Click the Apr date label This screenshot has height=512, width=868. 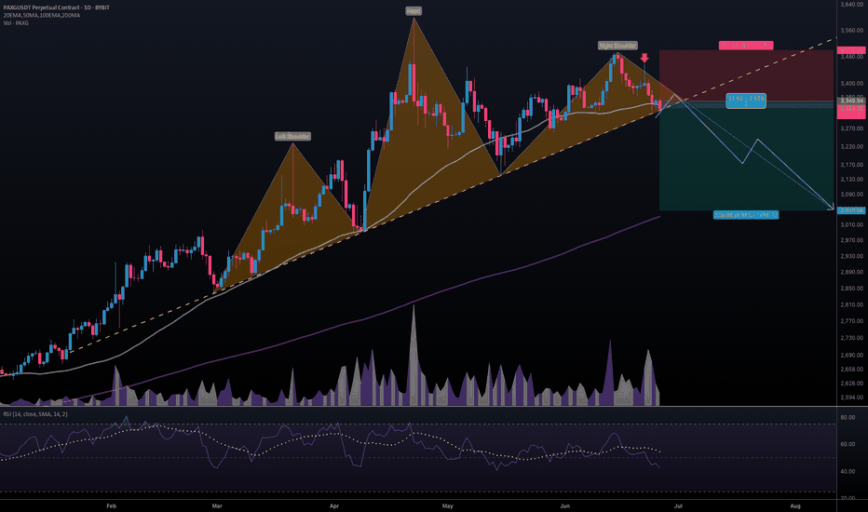click(333, 505)
